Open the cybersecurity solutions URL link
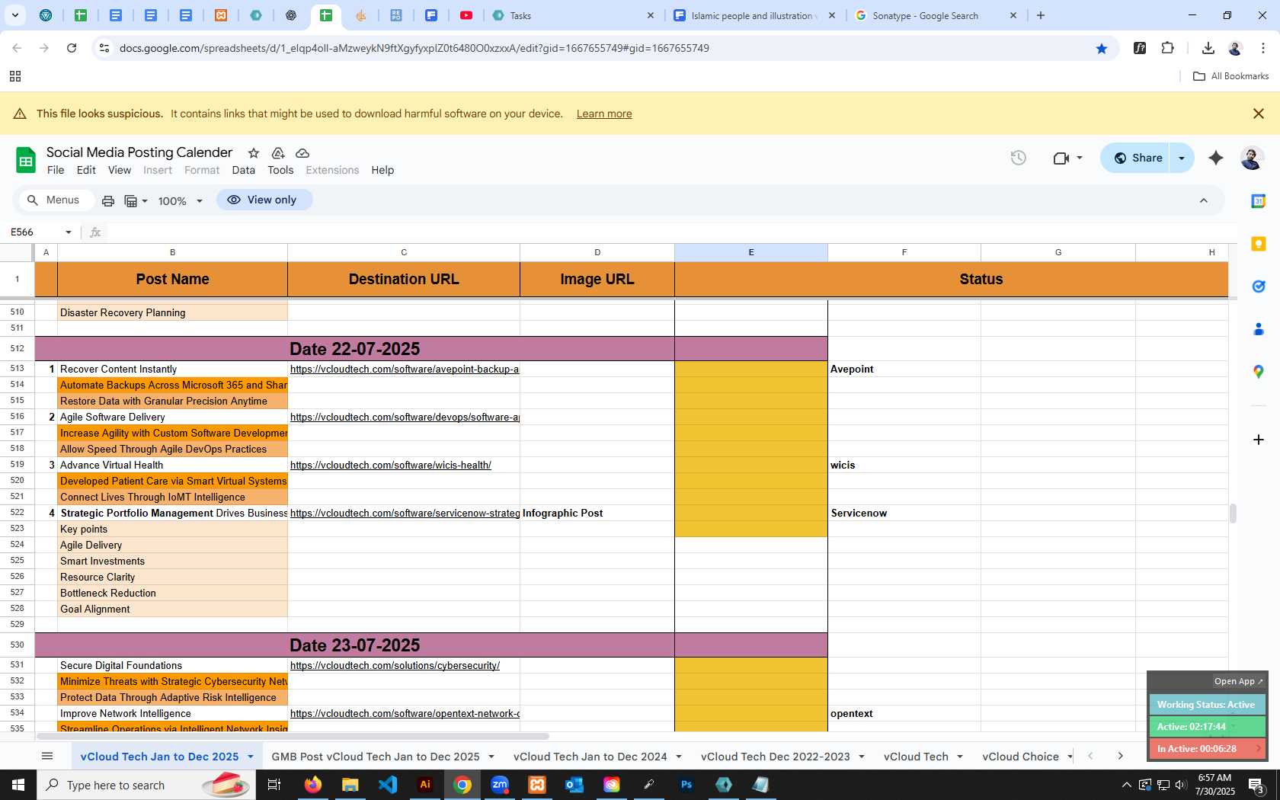Image resolution: width=1280 pixels, height=800 pixels. click(x=395, y=665)
